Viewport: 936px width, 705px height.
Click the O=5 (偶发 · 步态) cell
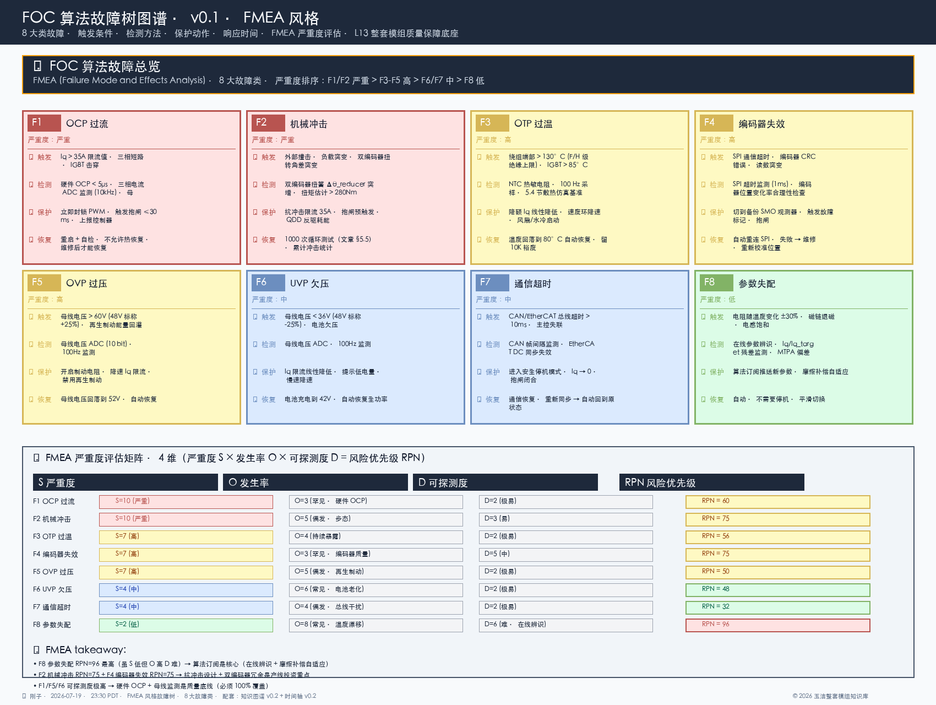pos(376,519)
